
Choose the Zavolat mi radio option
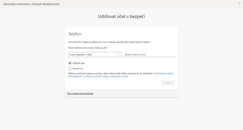tap(70, 68)
